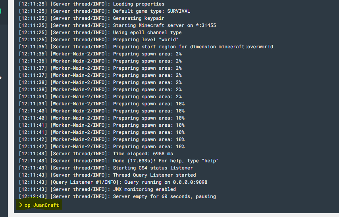Click the 'Done (17.633s)! For help' log line
Viewport: 339px width, 217px height.
tap(119, 161)
